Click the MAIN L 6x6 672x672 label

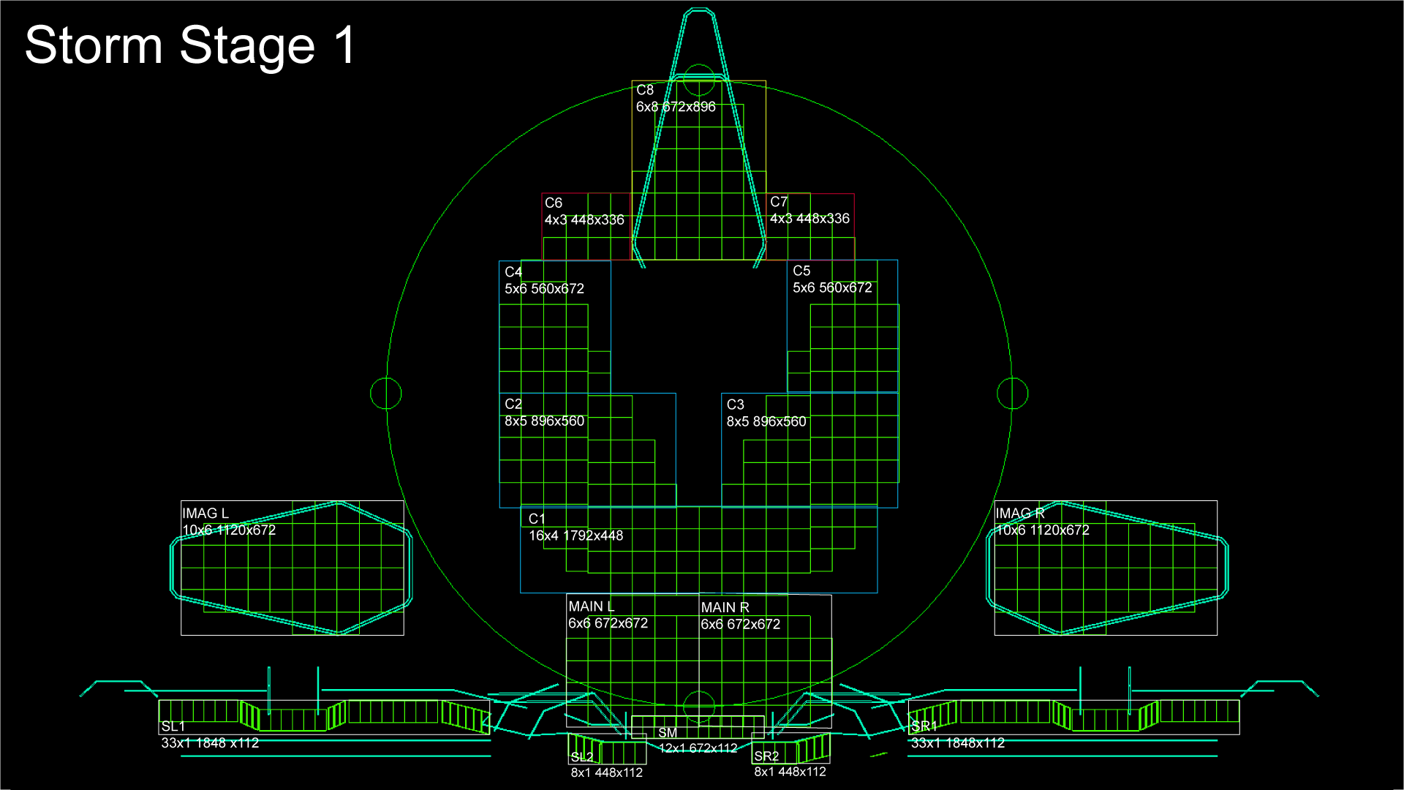(608, 615)
